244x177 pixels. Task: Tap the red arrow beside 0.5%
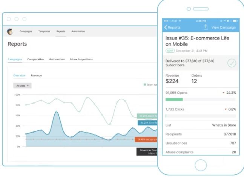point(226,109)
